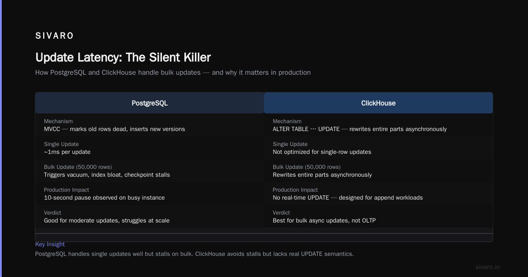
Task: Click the insight sentence about lacking UPDATE semantics
Action: (x=194, y=254)
